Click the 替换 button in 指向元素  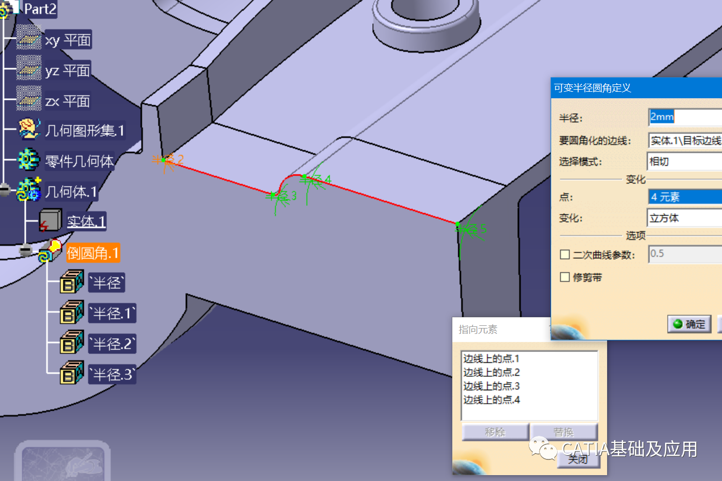pos(564,432)
